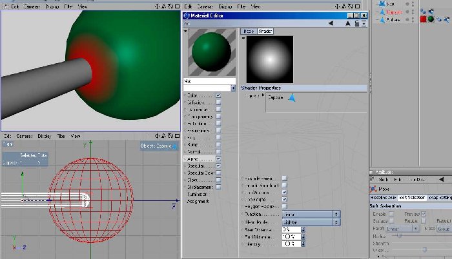
Task: Open the Falloff dropdown in Soft Selection
Action: 403,229
